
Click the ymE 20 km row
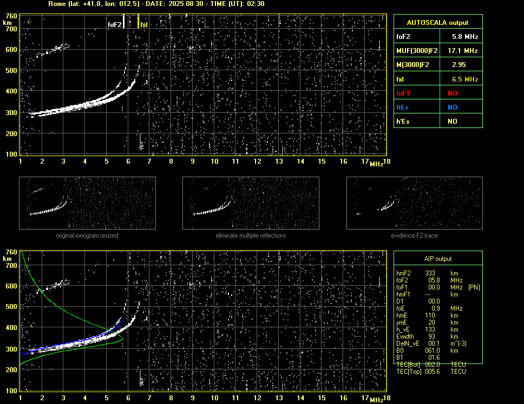428,322
